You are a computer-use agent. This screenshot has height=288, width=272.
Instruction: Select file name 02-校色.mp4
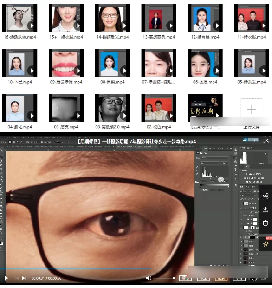159,127
